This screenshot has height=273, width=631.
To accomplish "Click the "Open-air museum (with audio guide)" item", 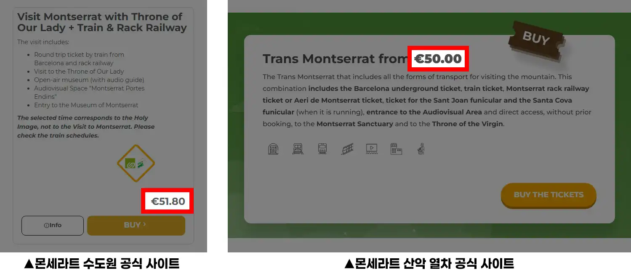I will (89, 80).
